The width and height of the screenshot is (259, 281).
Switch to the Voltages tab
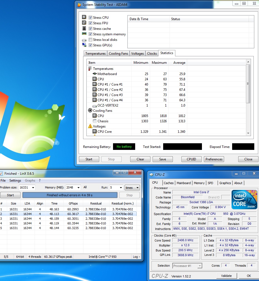(137, 53)
